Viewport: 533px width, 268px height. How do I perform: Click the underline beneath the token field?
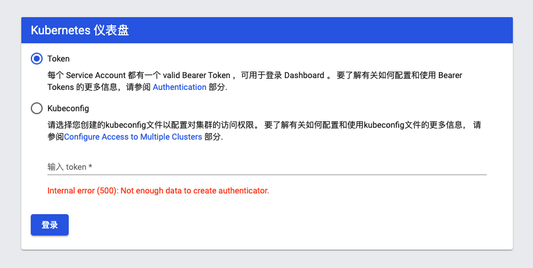266,175
